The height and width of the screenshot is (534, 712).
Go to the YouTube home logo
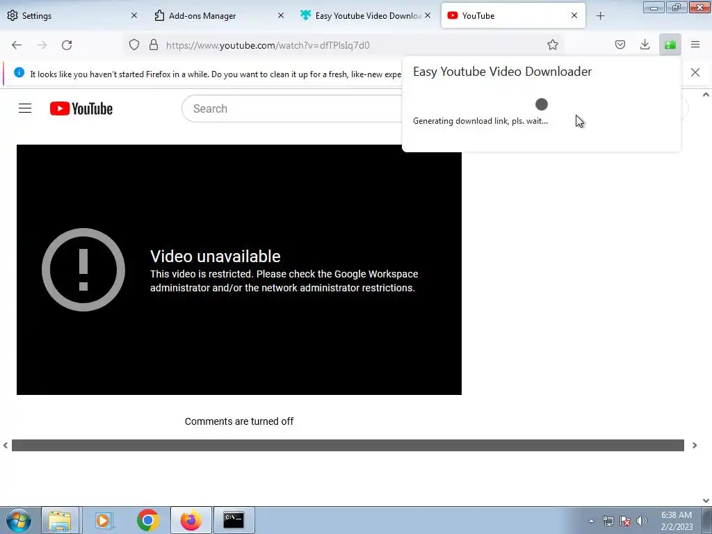pyautogui.click(x=81, y=108)
